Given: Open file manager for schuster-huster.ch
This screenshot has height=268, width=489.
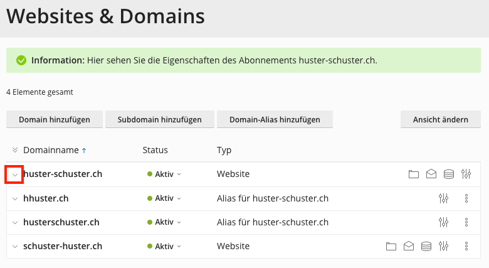Looking at the screenshot, I should pyautogui.click(x=391, y=246).
